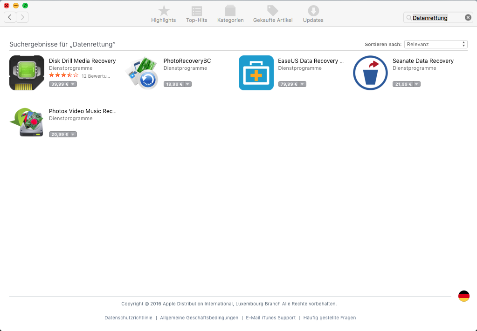Open the Highlights star tab
Screen dimensions: 477x331
coord(164,14)
